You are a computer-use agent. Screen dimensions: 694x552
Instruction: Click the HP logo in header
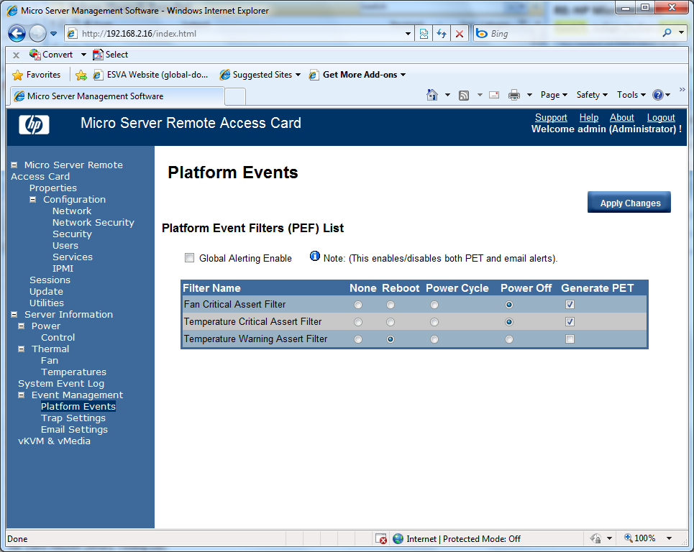click(34, 125)
